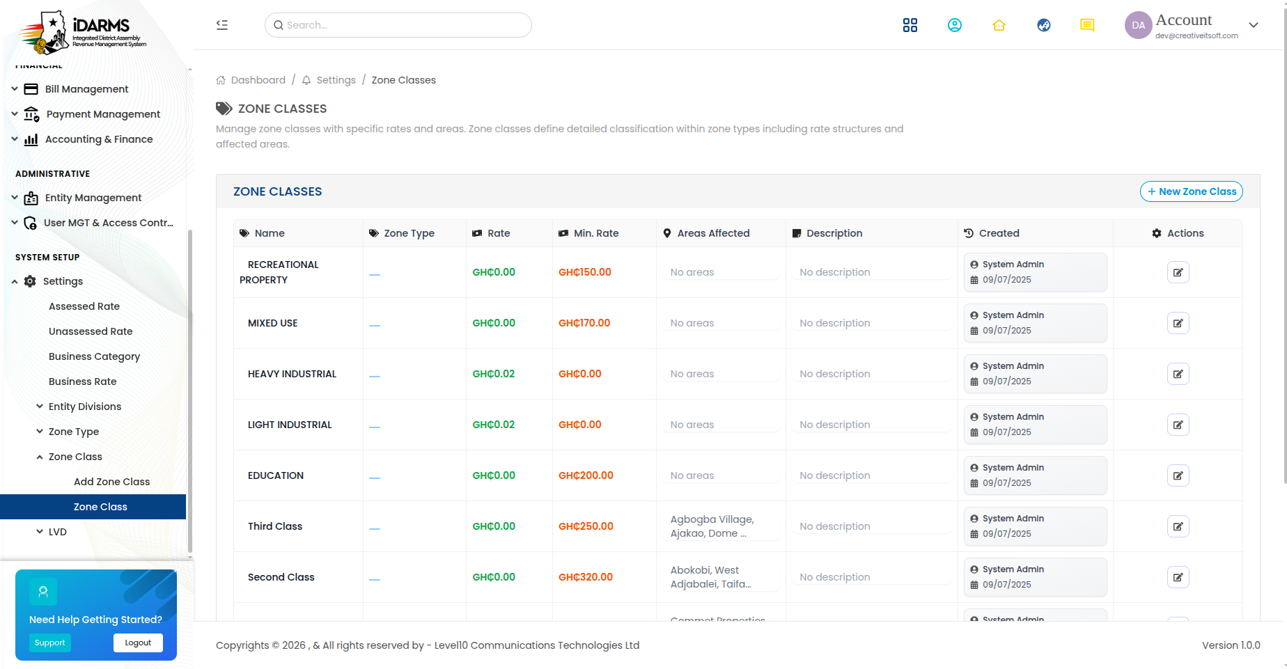Expand User MGT & Access Control menu
Viewport: 1287px width, 669px height.
click(x=93, y=223)
